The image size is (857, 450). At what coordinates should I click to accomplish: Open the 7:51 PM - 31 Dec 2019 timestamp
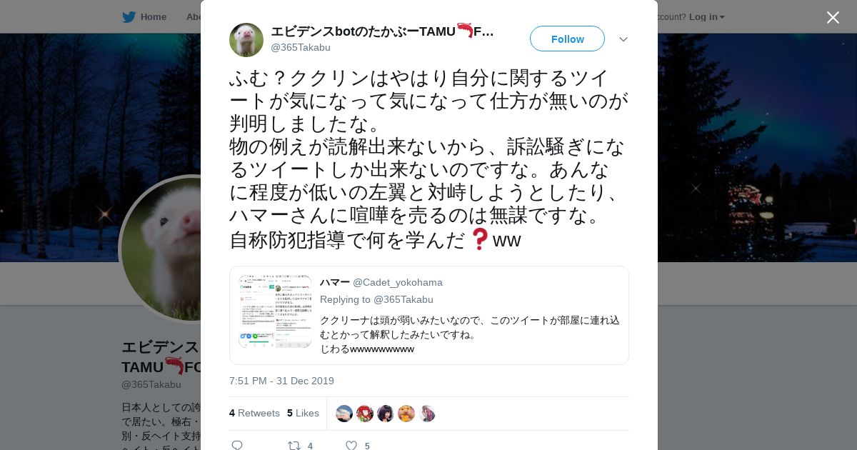[x=281, y=381]
